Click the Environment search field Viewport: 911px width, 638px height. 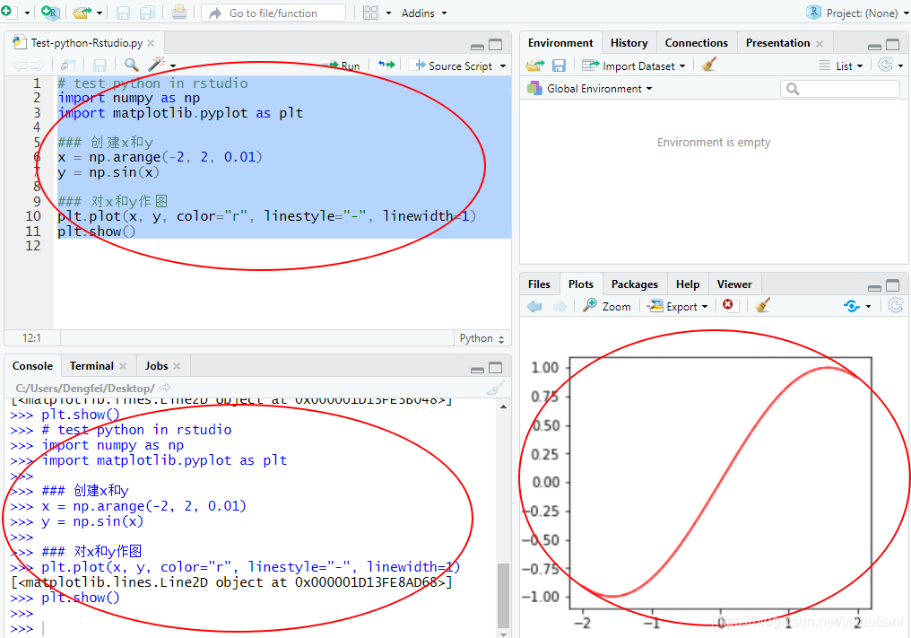(840, 89)
